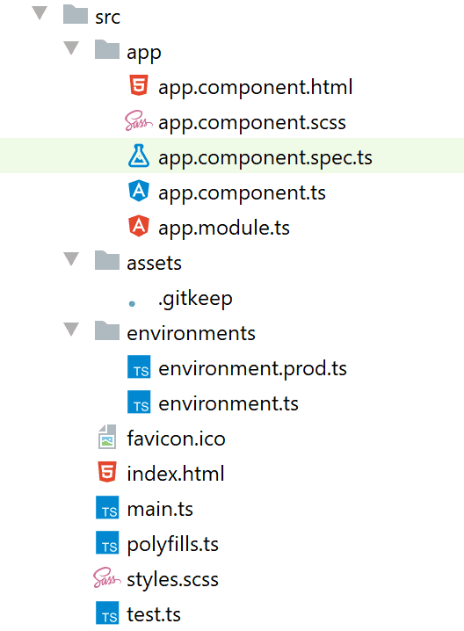The image size is (464, 631).
Task: Open main.ts file name
Action: [x=160, y=509]
